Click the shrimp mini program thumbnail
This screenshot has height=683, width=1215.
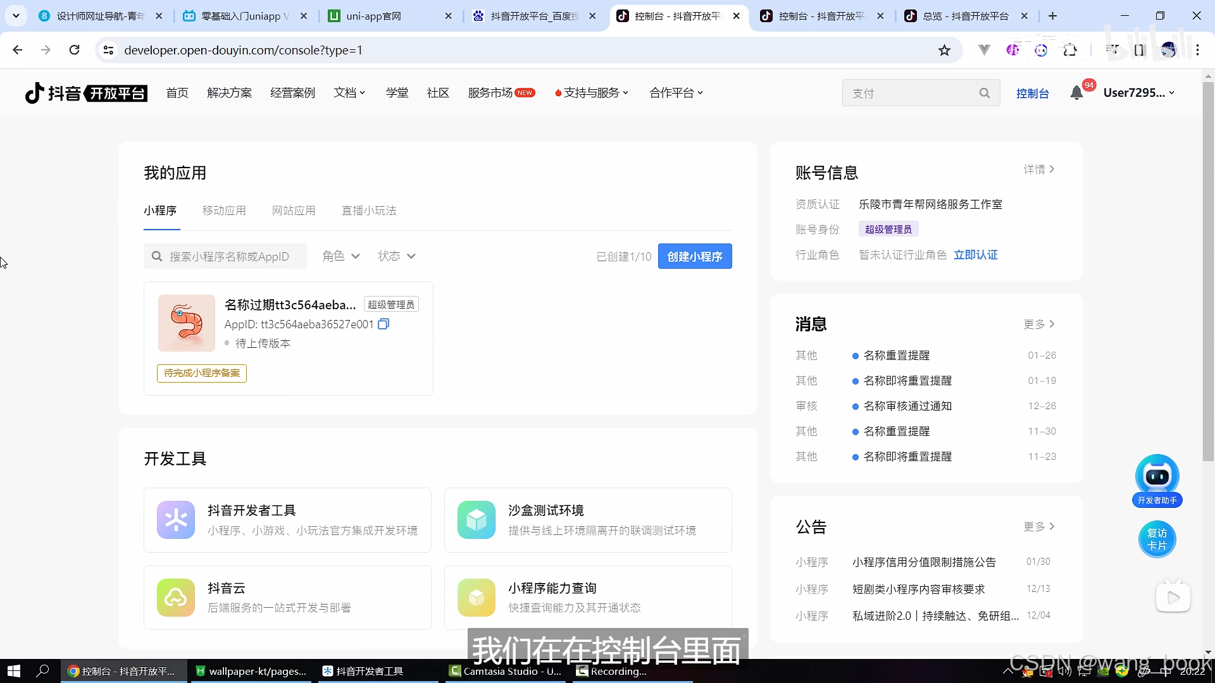click(187, 323)
